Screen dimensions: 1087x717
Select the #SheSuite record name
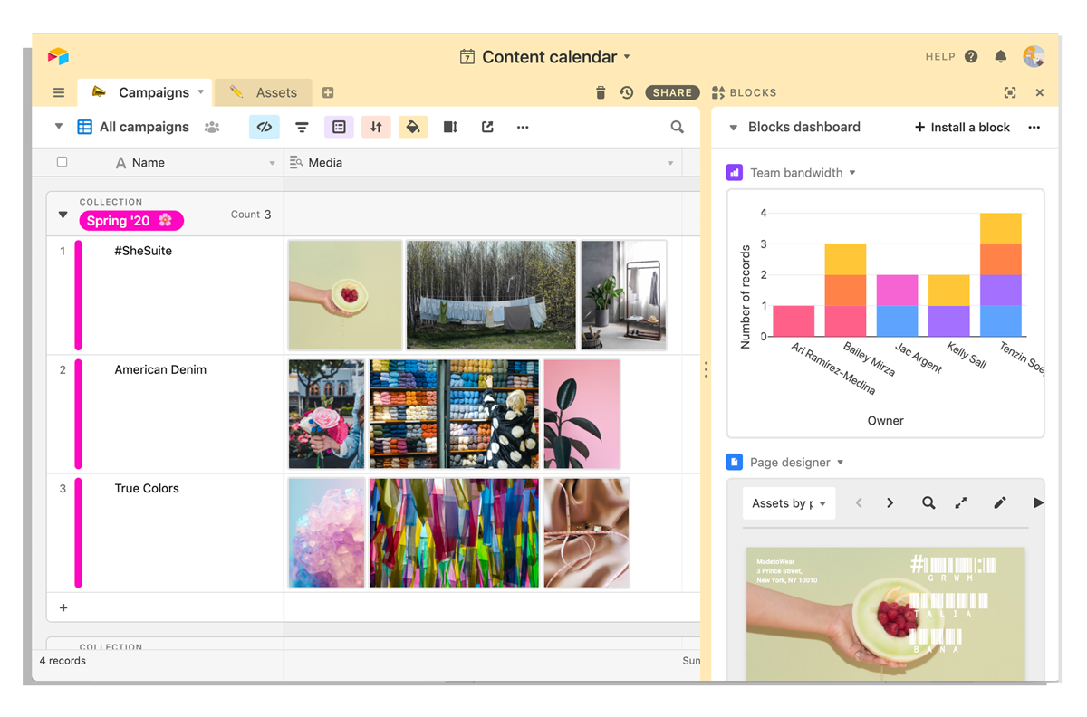[x=143, y=251]
